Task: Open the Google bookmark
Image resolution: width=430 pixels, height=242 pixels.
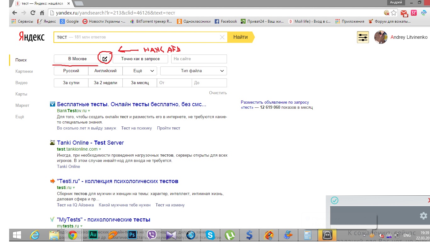Action: [69, 21]
